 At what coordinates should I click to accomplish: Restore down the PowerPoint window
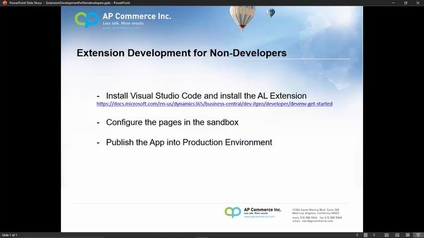[x=405, y=3]
